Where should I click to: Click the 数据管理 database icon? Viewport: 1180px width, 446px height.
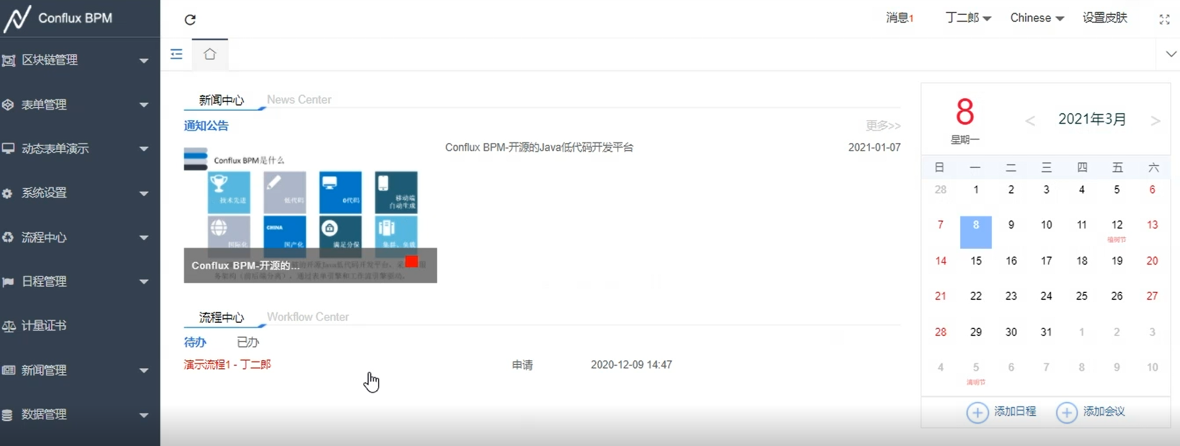pos(7,415)
